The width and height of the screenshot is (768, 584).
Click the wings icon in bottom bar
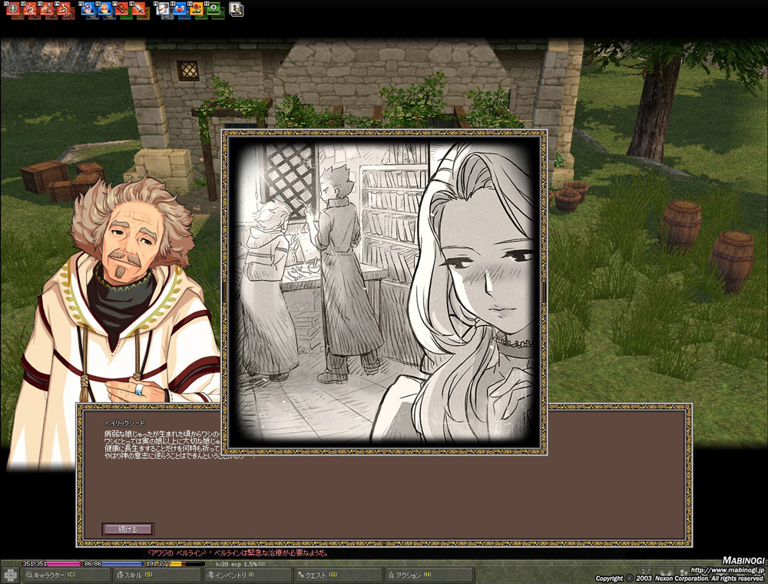(x=665, y=572)
